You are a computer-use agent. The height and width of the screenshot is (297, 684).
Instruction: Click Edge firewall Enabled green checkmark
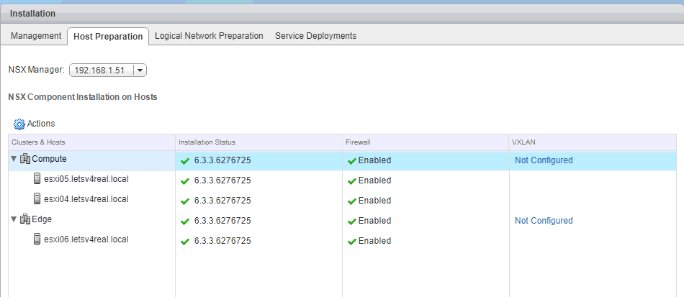[x=352, y=221]
